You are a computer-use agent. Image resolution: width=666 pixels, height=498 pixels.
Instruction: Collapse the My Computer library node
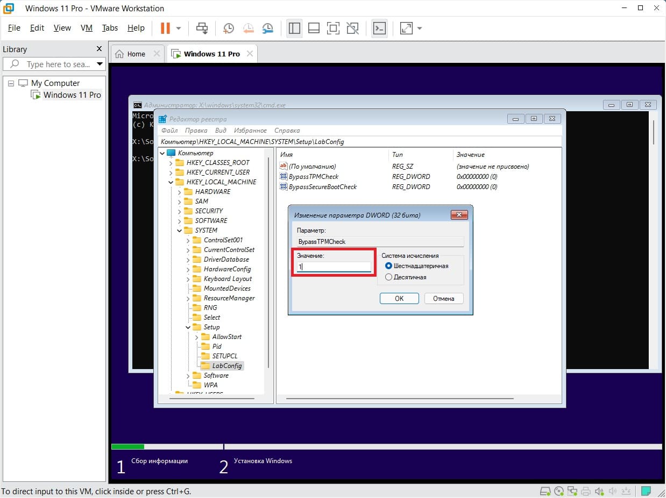(x=11, y=83)
